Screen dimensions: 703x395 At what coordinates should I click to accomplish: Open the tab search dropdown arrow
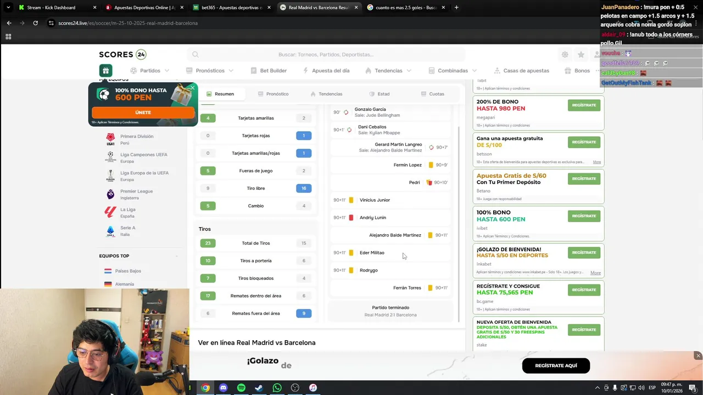pos(8,8)
